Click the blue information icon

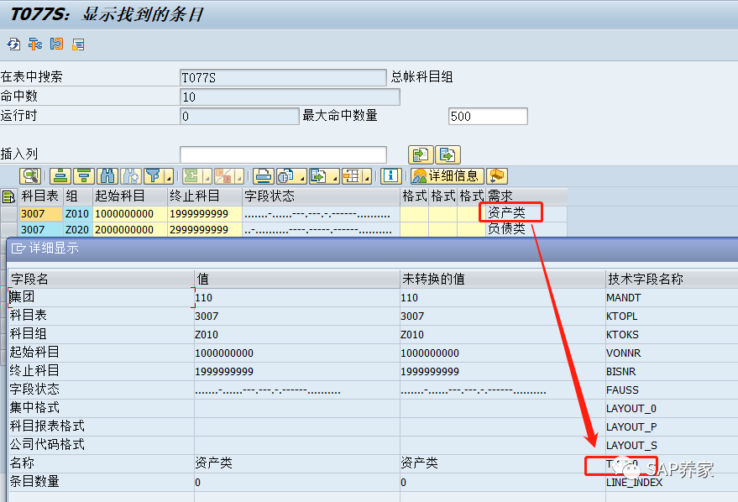click(390, 176)
